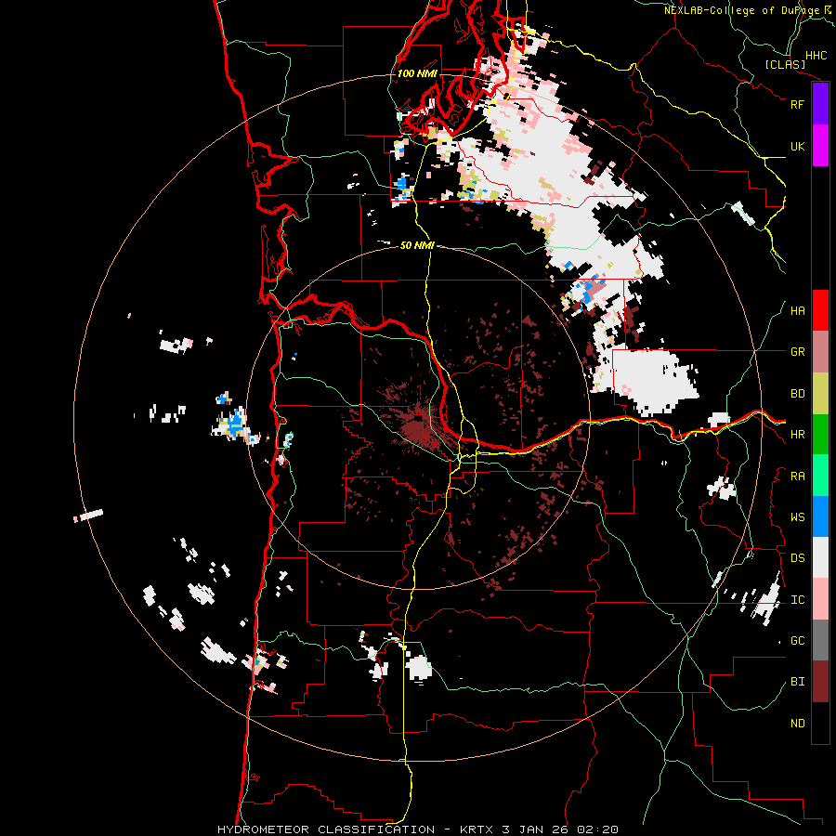Click the RF legend label
This screenshot has height=836, width=836.
(797, 104)
